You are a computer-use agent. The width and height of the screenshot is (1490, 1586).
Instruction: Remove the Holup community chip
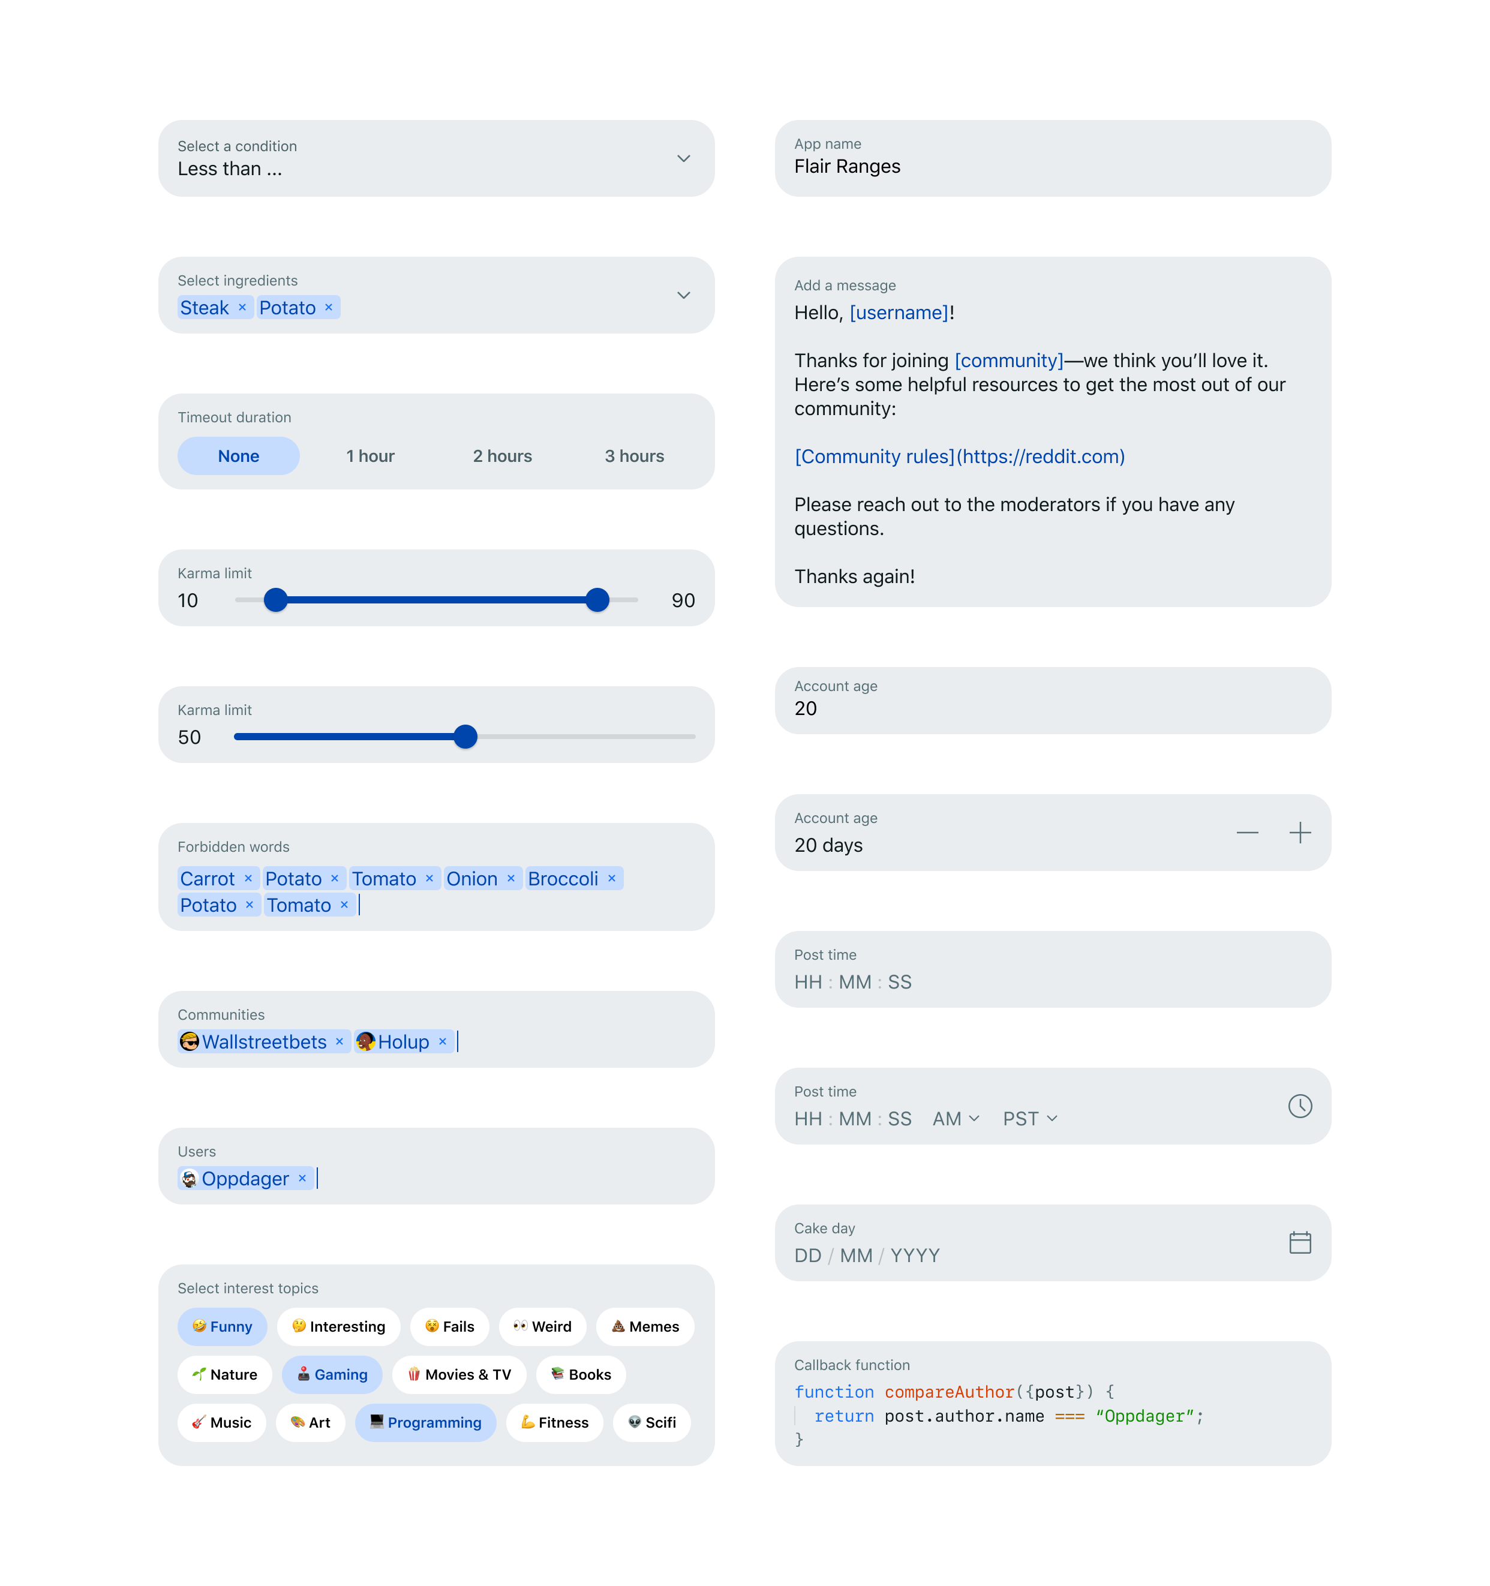point(443,1041)
